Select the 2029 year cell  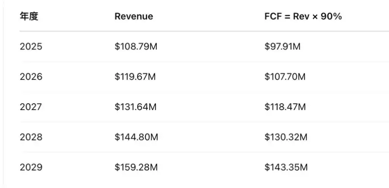pyautogui.click(x=31, y=167)
